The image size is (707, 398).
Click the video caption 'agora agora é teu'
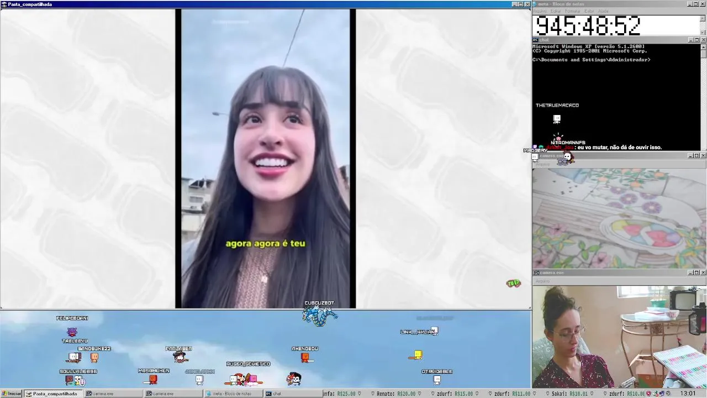[265, 243]
